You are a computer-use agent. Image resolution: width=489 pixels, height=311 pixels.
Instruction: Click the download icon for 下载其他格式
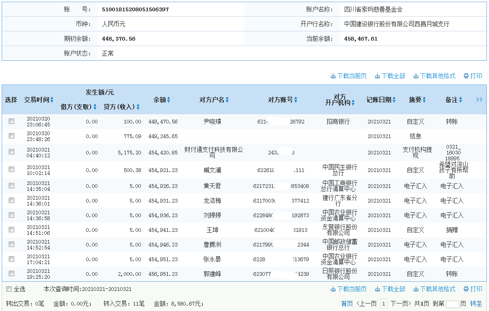click(x=416, y=76)
